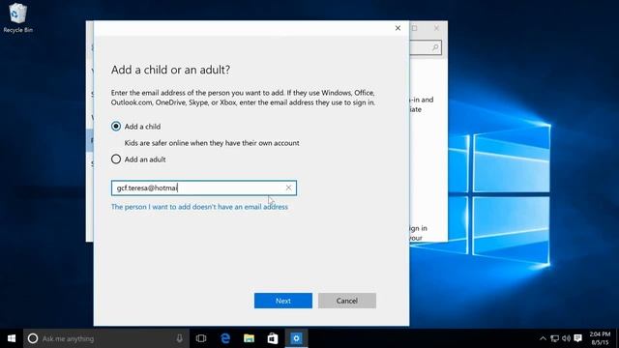The width and height of the screenshot is (619, 348).
Task: Close the Add a child dialog
Action: coord(398,28)
